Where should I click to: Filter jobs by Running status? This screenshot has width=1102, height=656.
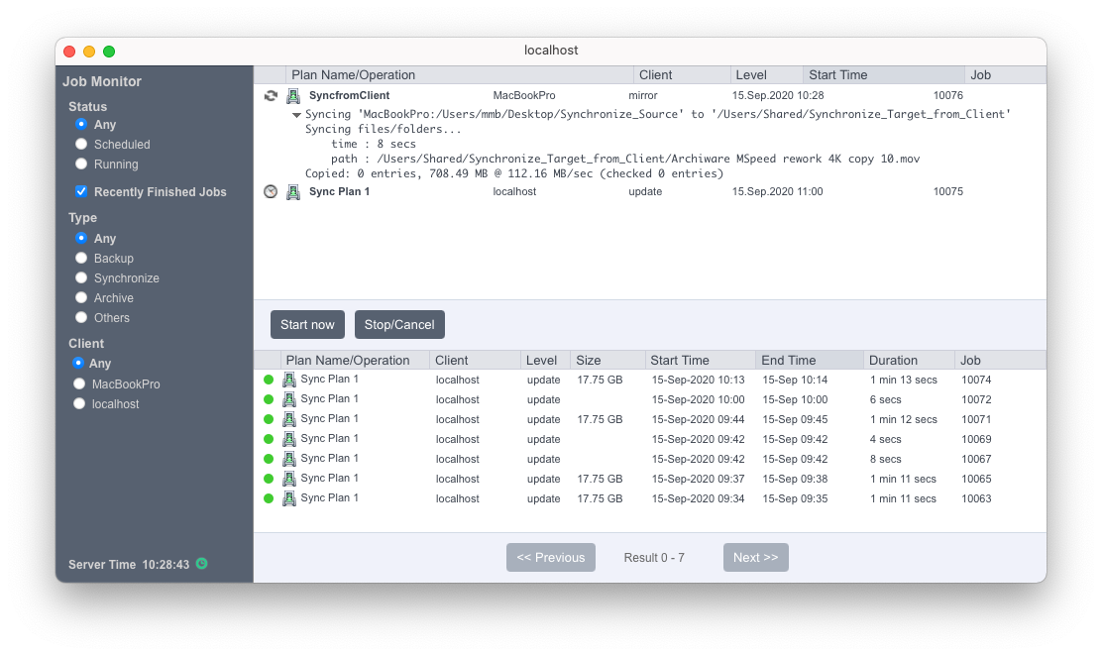coord(81,164)
